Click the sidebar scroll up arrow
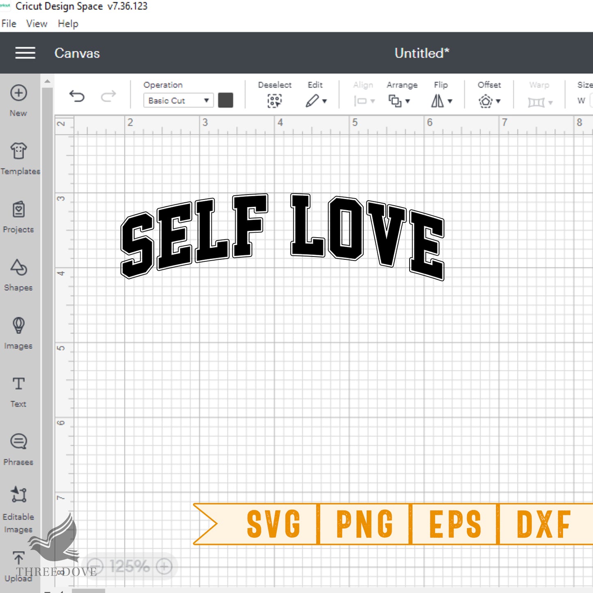 click(47, 81)
